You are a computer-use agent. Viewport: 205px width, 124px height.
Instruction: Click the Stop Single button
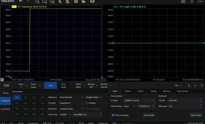pos(64,86)
